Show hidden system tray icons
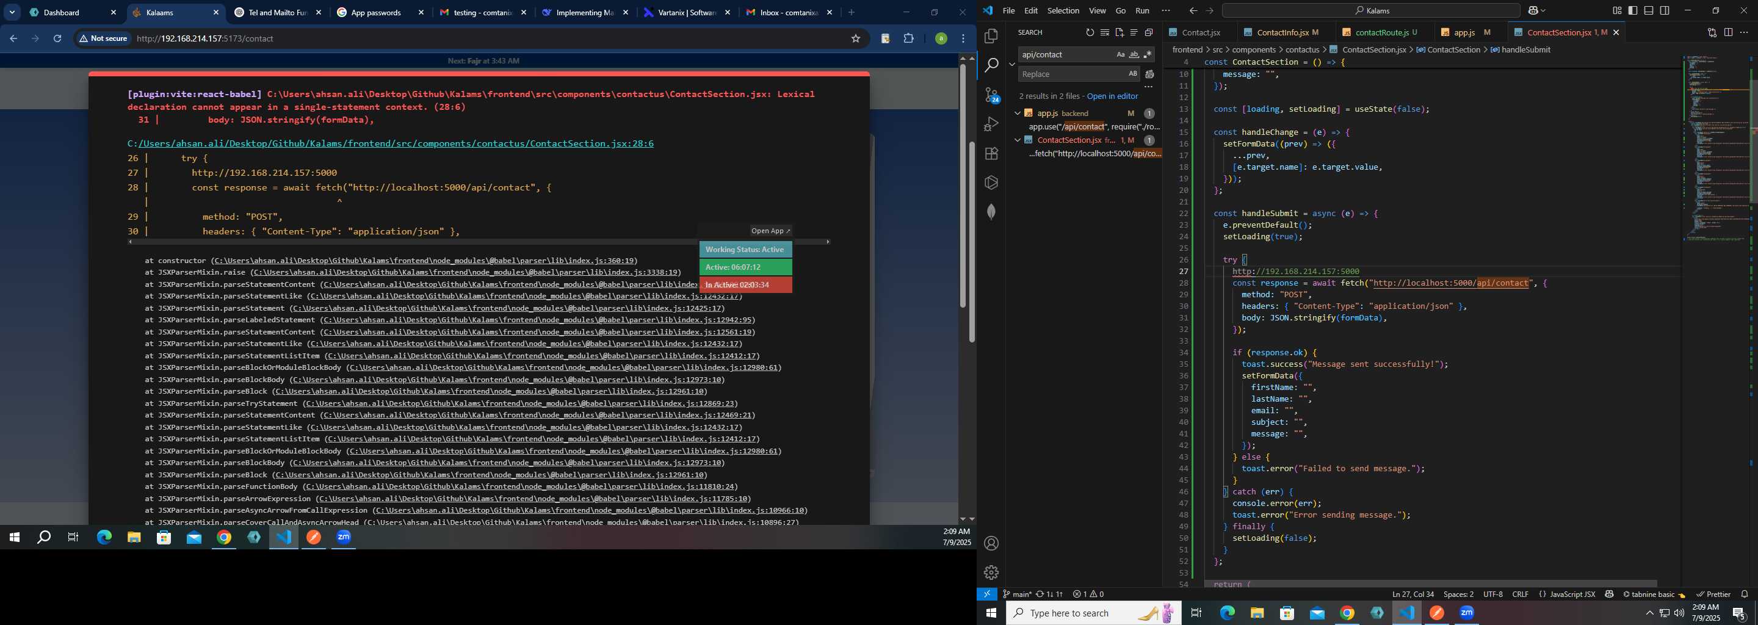This screenshot has height=625, width=1758. tap(1649, 613)
